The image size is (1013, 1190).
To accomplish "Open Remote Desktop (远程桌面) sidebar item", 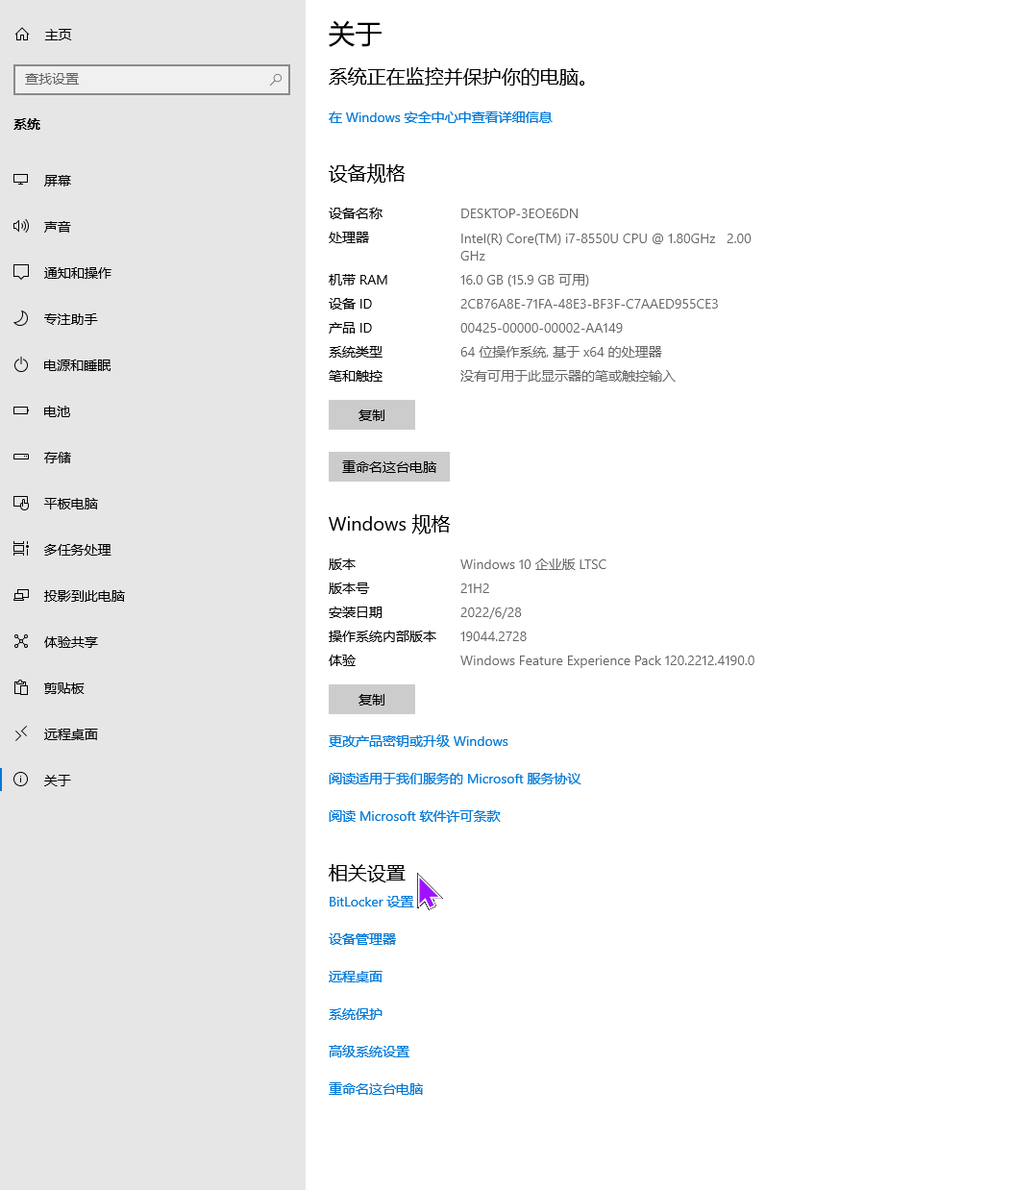I will point(70,734).
